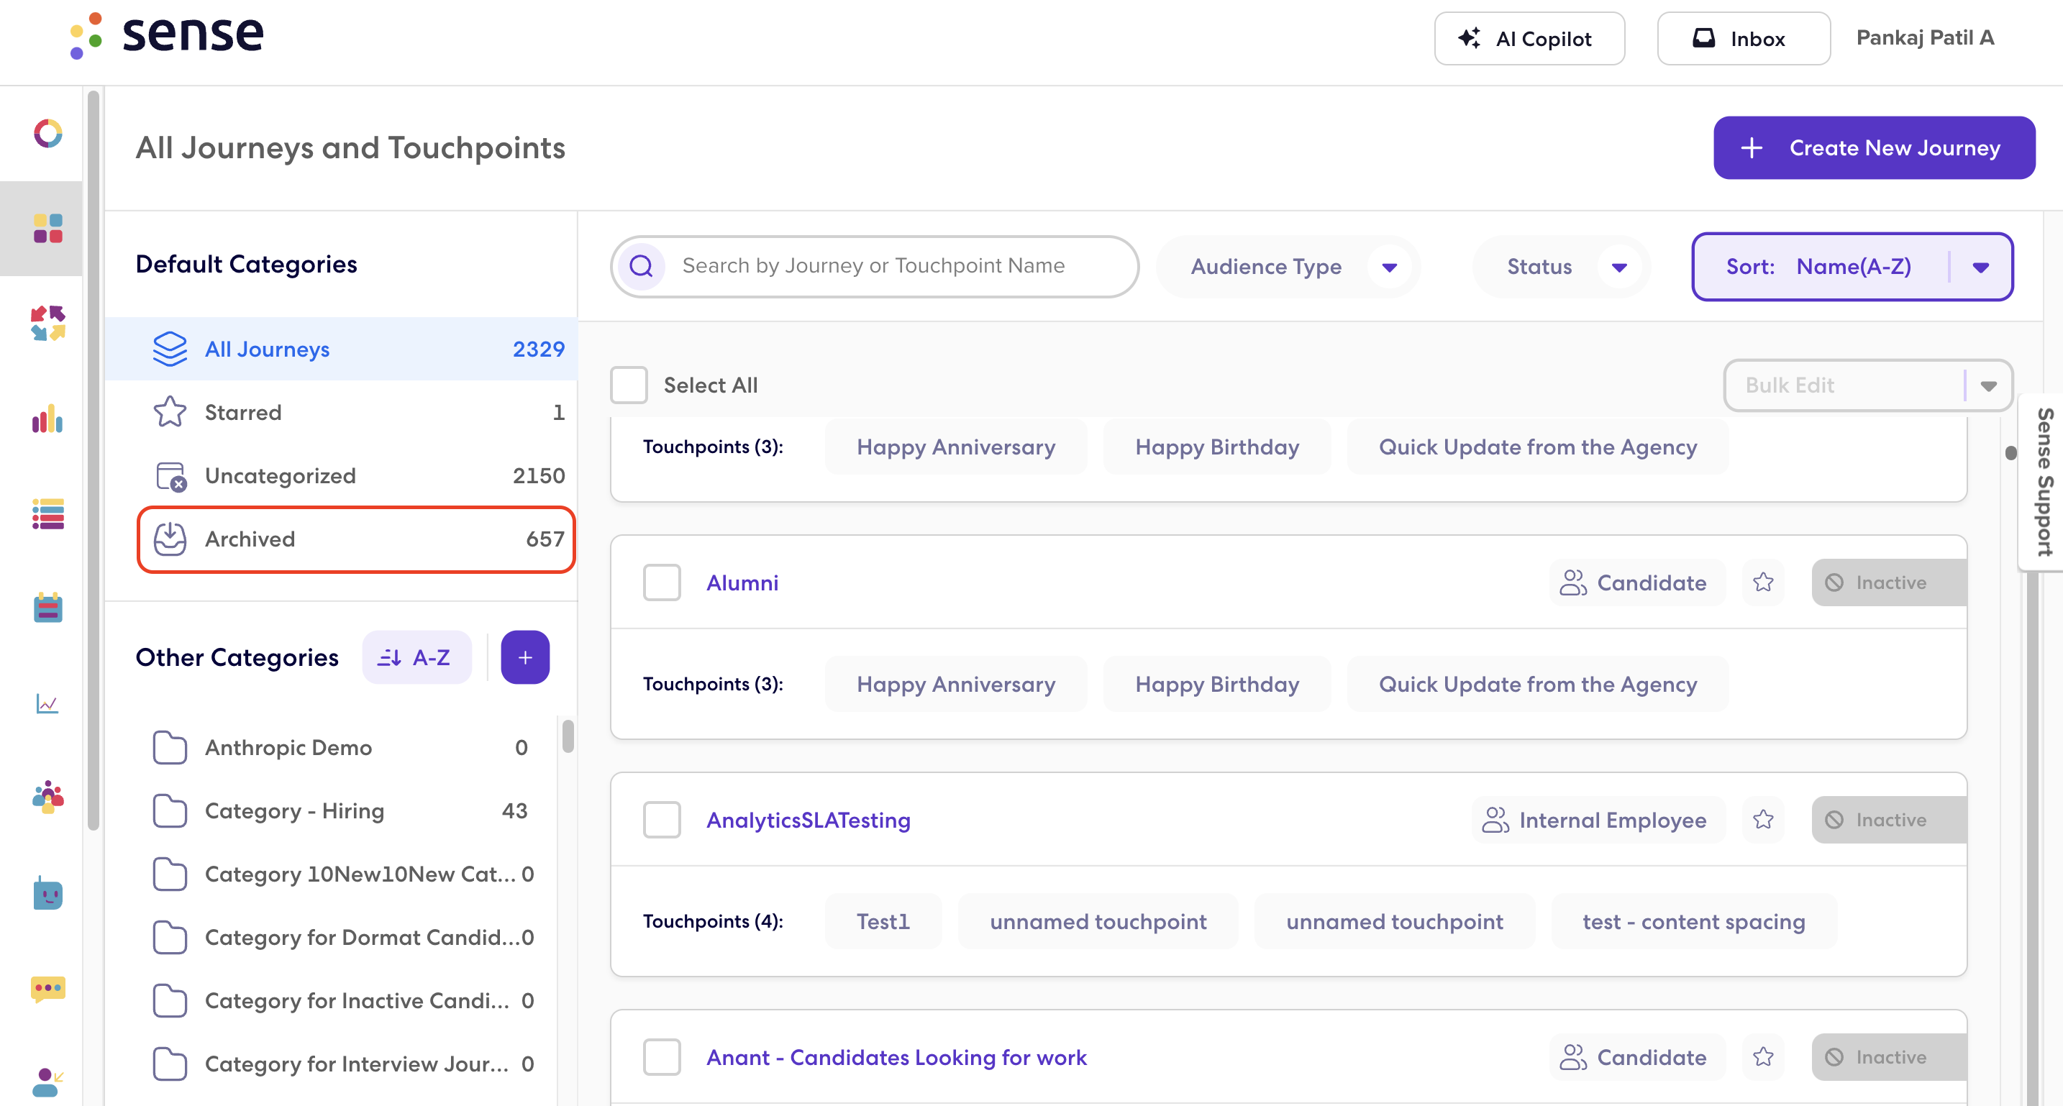Open Happy Anniversary touchpoint under Alumni
This screenshot has height=1106, width=2063.
[955, 684]
